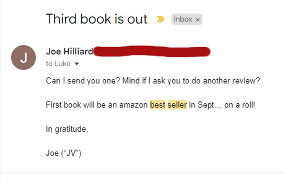
Task: Click the phrase "on a roll!"
Action: pyautogui.click(x=240, y=105)
